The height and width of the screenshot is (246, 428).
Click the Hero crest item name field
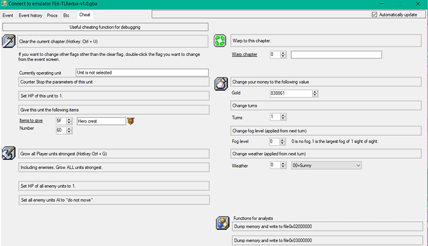[x=102, y=121]
